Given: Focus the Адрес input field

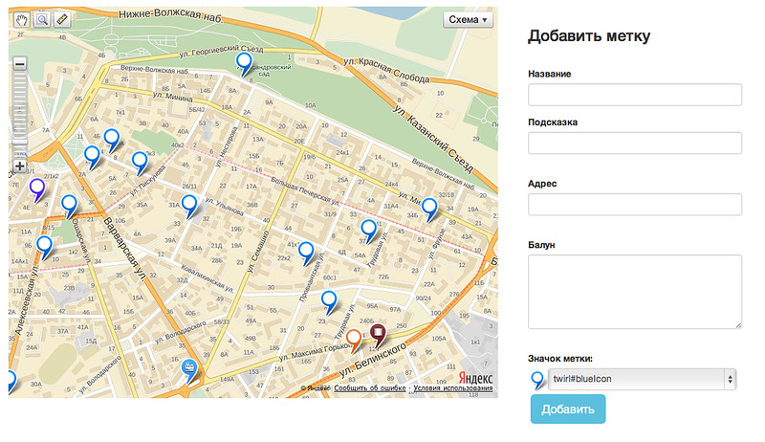Looking at the screenshot, I should pos(635,205).
